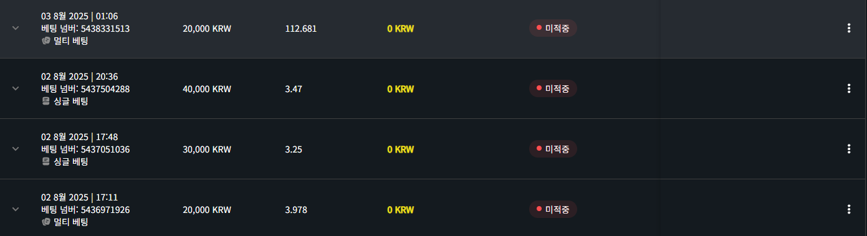The width and height of the screenshot is (867, 236).
Task: Click multi-bet icon on bet 5436971926
Action: click(46, 222)
